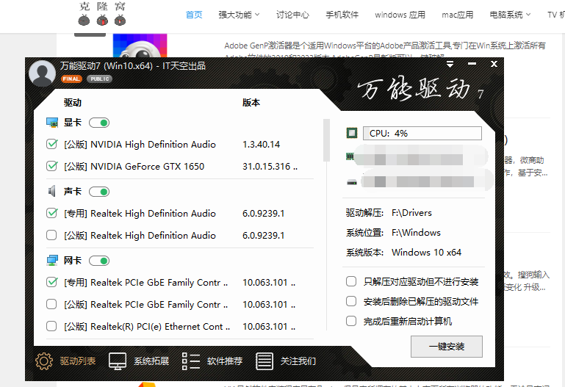565x387 pixels.
Task: Click the 版本 column header
Action: pos(251,103)
